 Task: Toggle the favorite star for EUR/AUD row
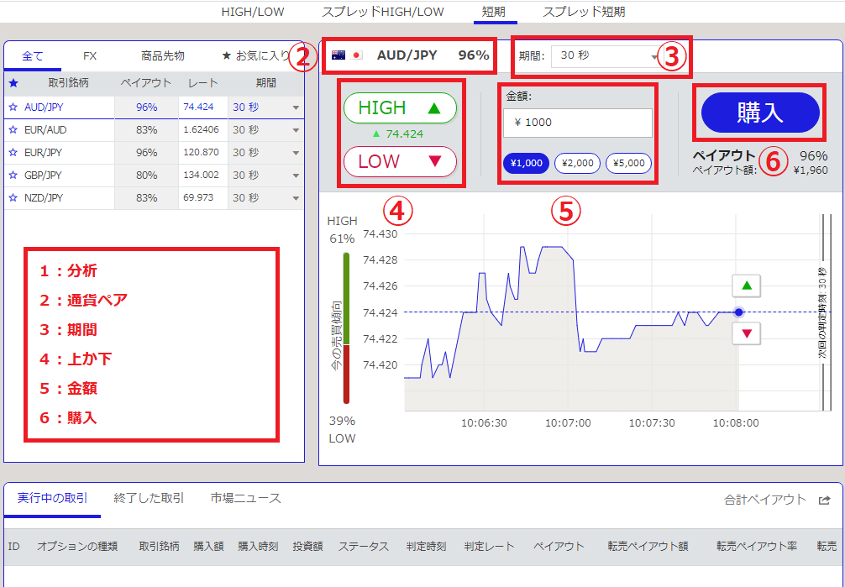13,130
